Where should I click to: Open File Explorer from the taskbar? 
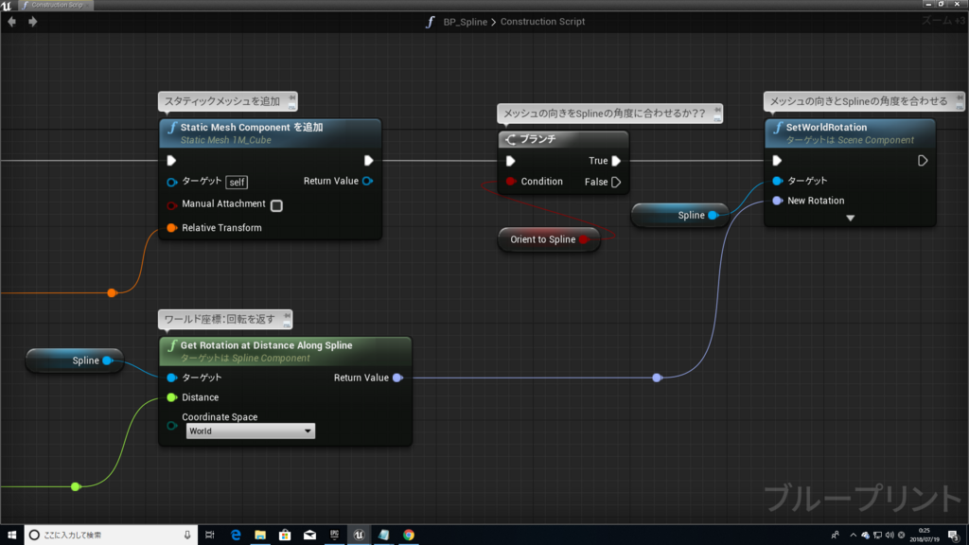pyautogui.click(x=260, y=536)
